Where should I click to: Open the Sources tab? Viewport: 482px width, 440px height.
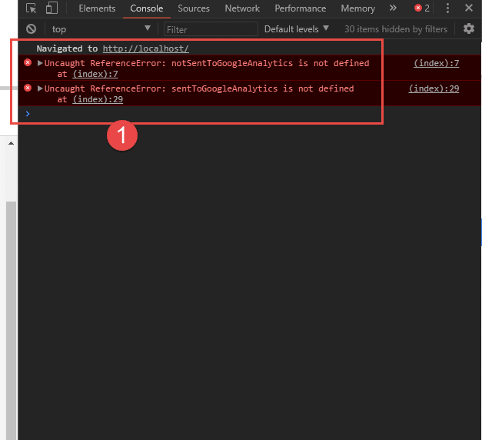click(194, 8)
